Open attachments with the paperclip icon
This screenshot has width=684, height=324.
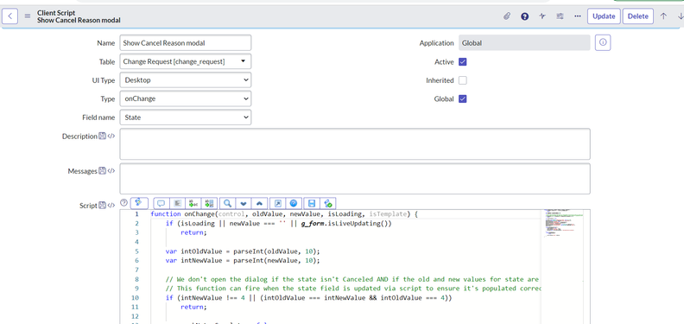click(x=507, y=16)
